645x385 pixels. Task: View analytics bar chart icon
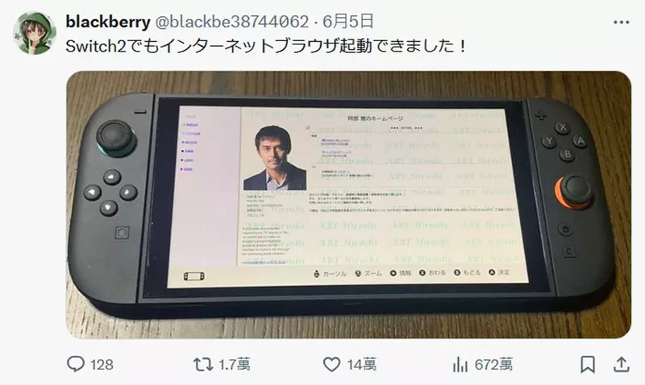point(460,364)
